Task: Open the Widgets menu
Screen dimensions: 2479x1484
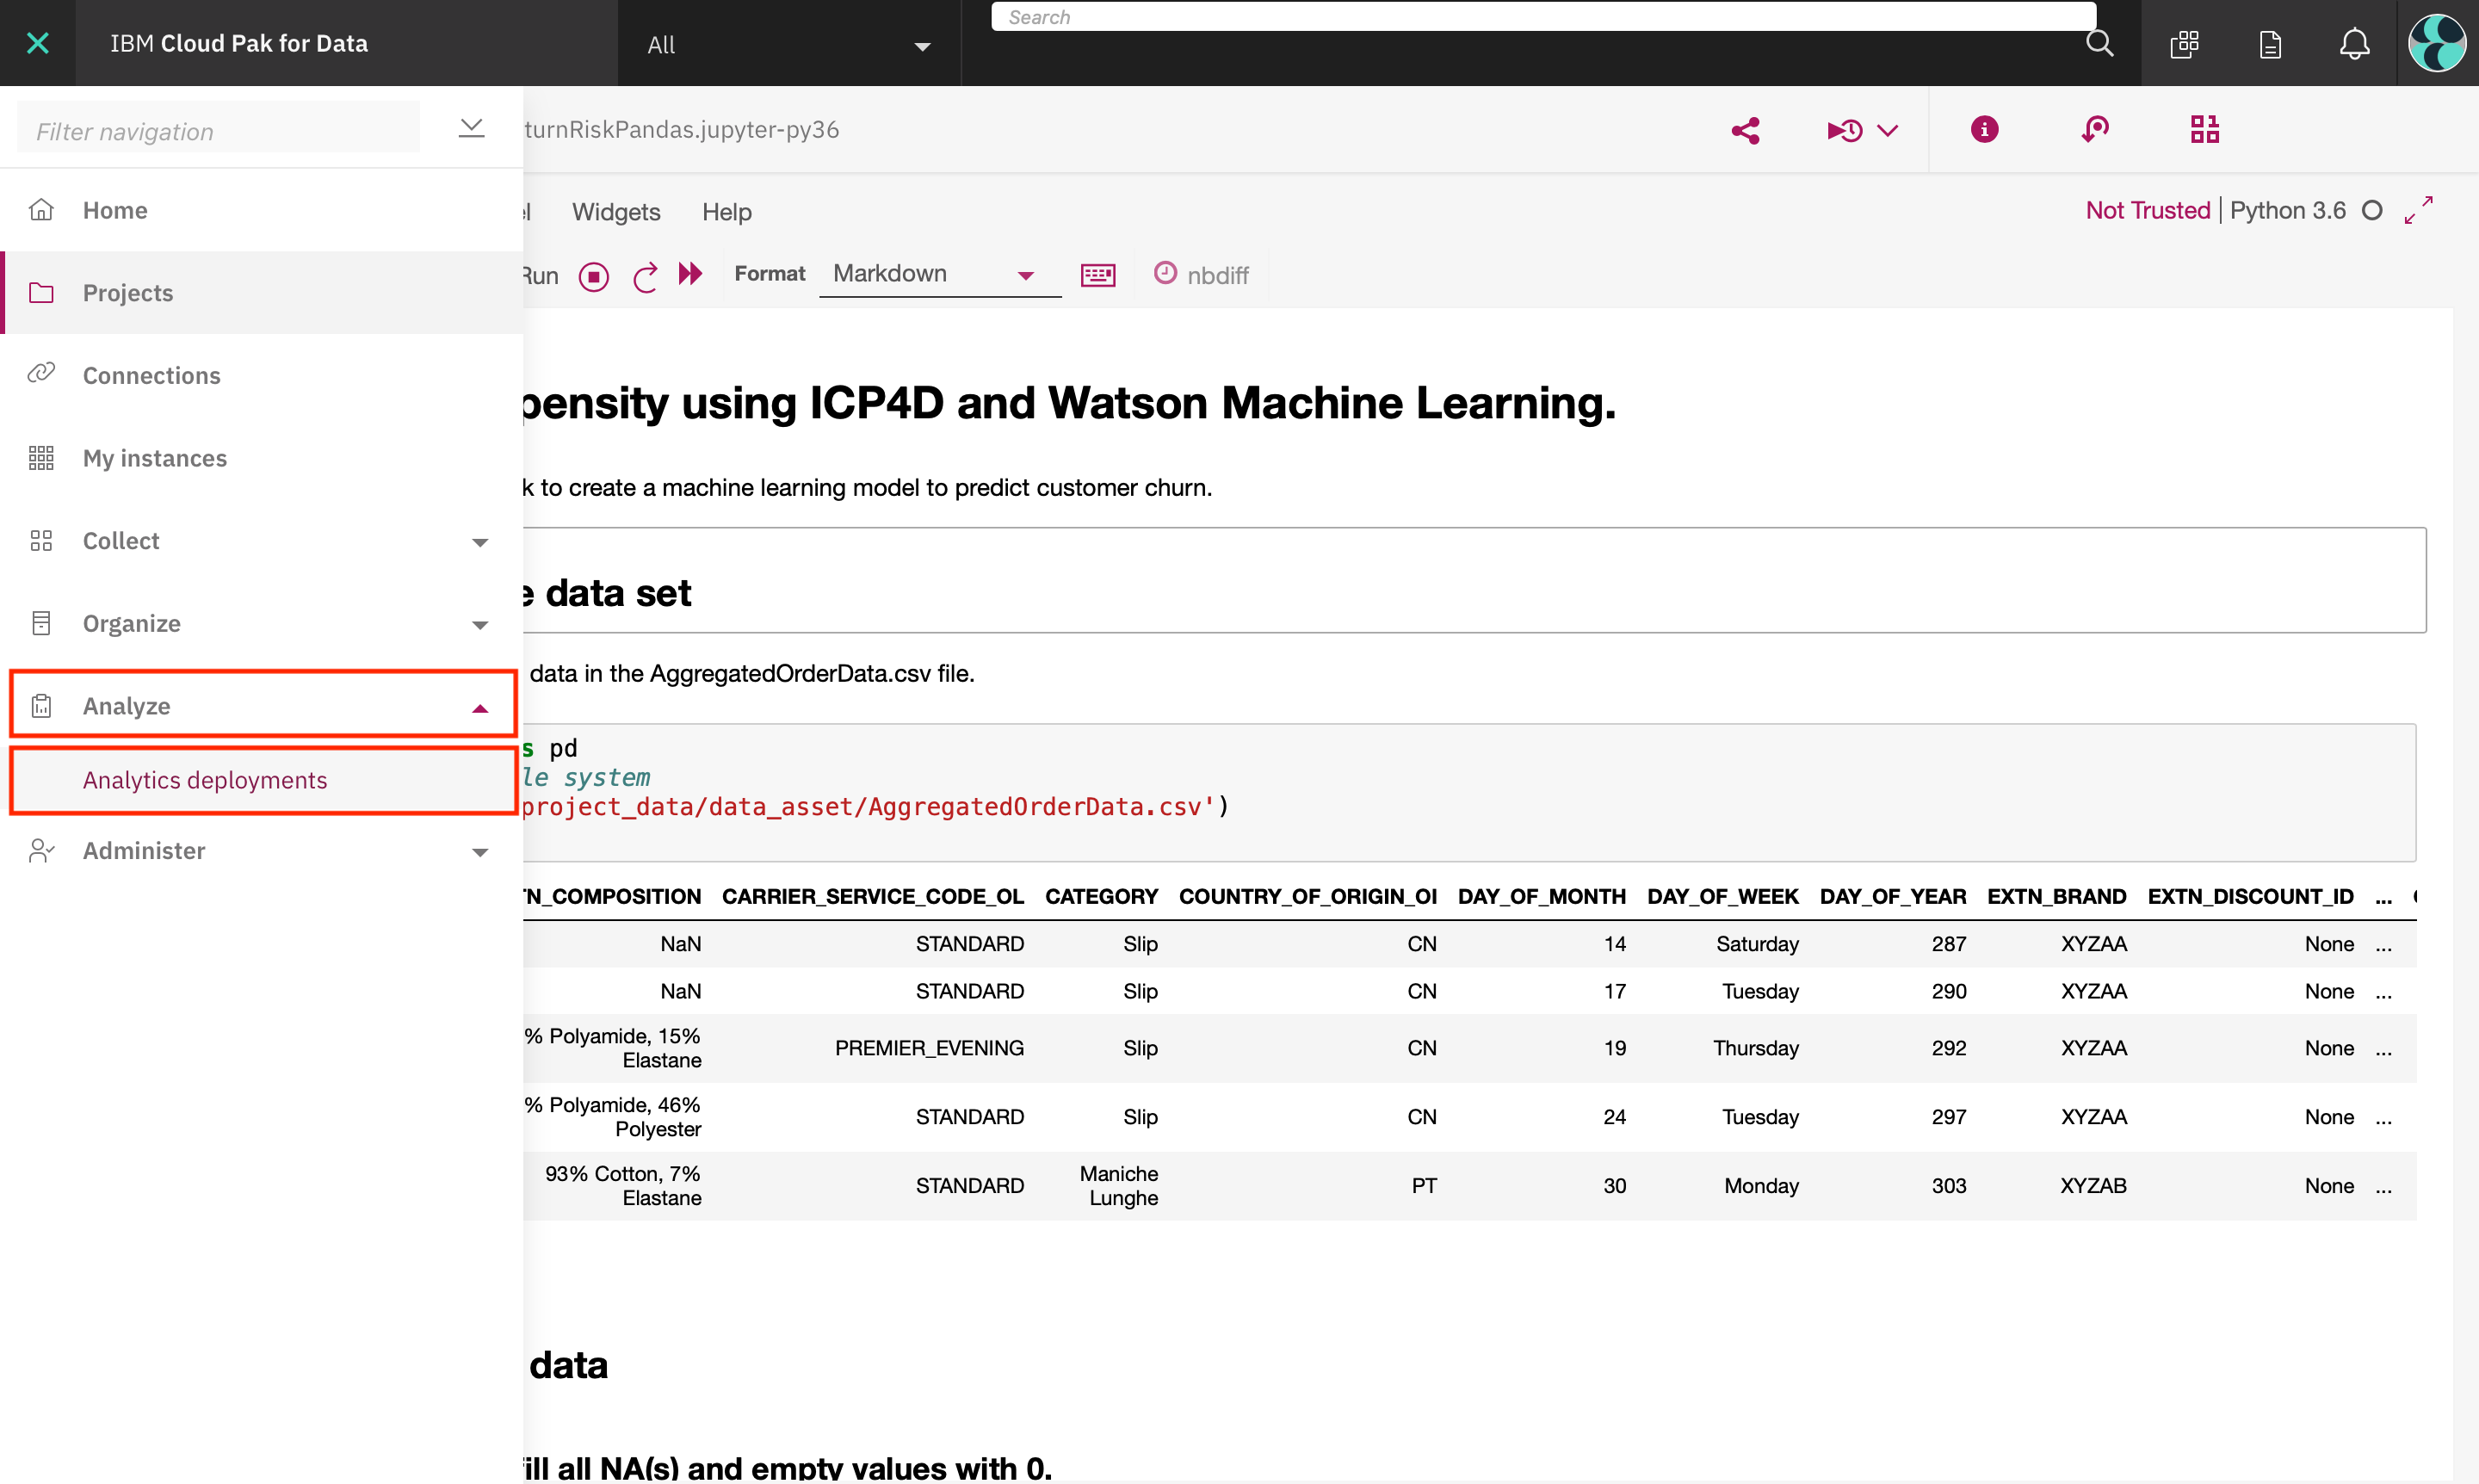Action: tap(615, 212)
